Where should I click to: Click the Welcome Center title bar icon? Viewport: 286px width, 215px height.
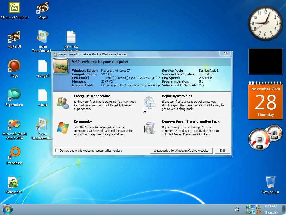point(55,54)
